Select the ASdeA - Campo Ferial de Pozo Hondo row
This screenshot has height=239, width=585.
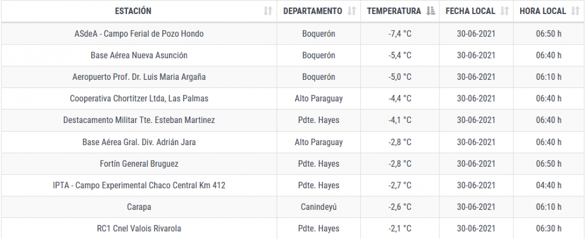tap(139, 34)
